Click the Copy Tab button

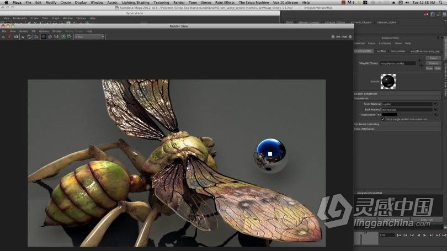tap(427, 220)
